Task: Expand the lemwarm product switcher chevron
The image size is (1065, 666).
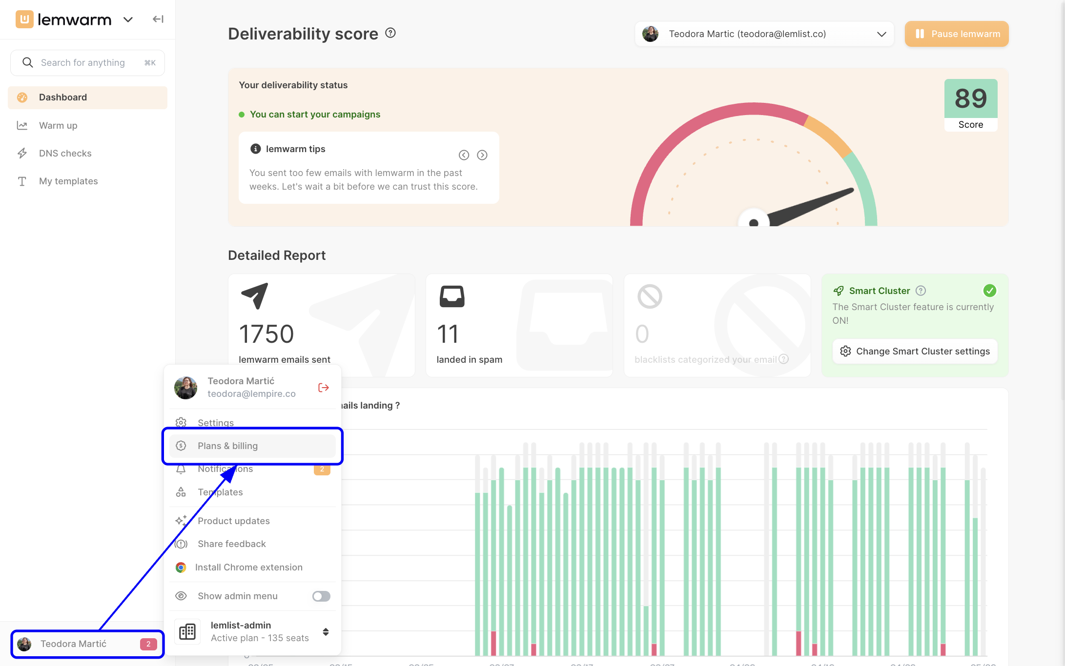Action: coord(128,20)
